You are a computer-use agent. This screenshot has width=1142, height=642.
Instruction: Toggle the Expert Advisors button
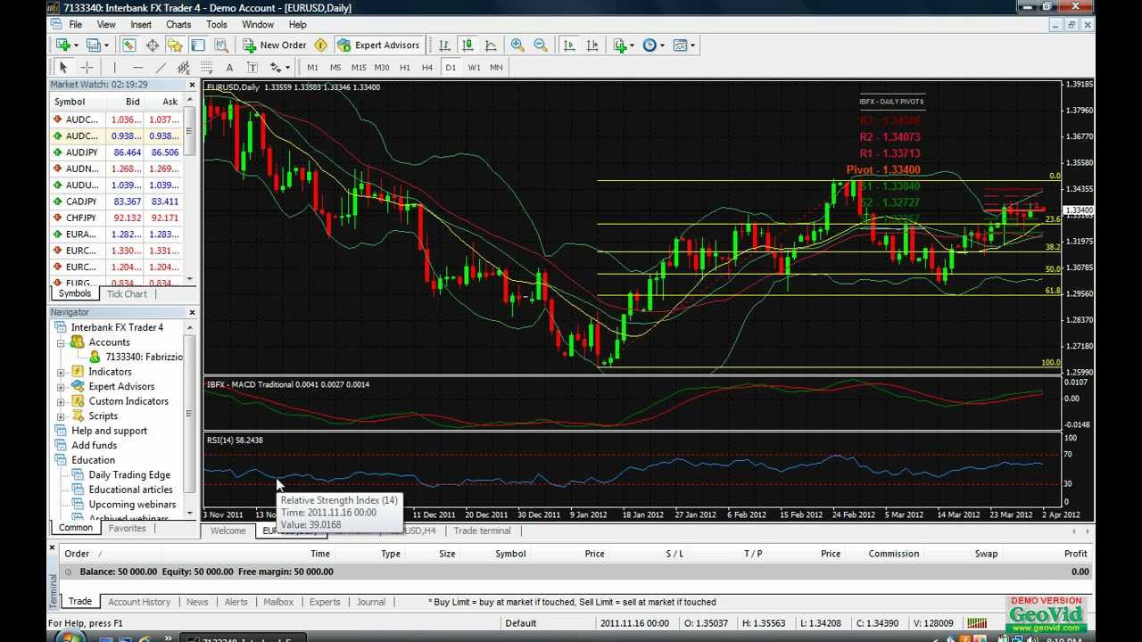tap(378, 45)
